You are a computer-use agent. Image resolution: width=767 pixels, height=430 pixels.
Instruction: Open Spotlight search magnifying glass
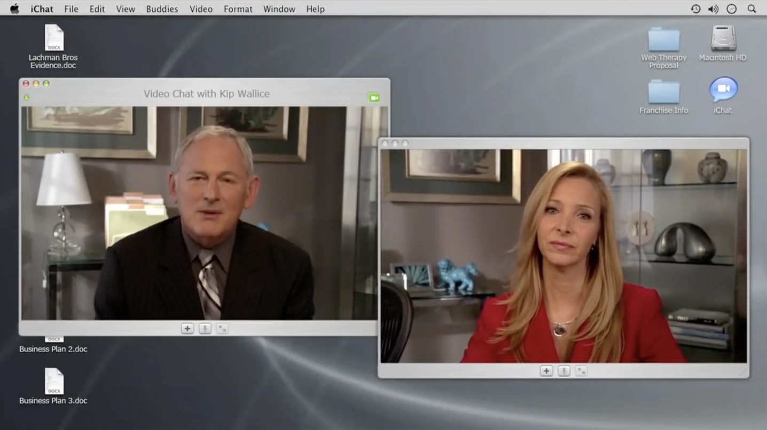[x=752, y=9]
